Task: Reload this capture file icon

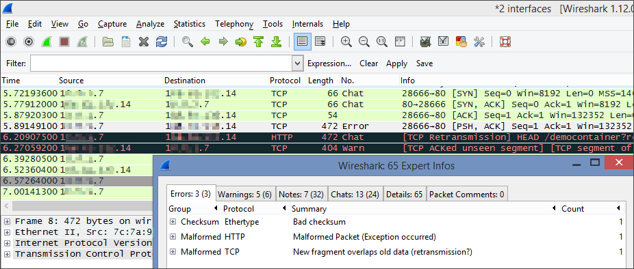Action: click(x=162, y=42)
